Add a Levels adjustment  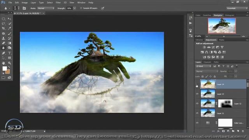[209, 47]
